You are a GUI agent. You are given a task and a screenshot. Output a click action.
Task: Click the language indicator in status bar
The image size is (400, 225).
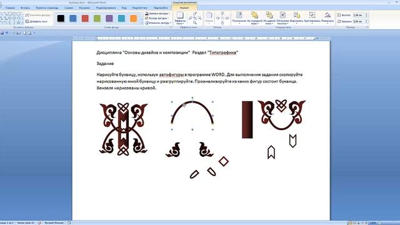click(x=54, y=223)
